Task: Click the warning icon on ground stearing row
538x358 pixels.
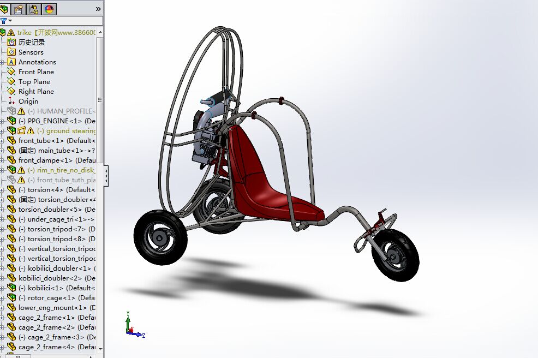Action: point(31,131)
